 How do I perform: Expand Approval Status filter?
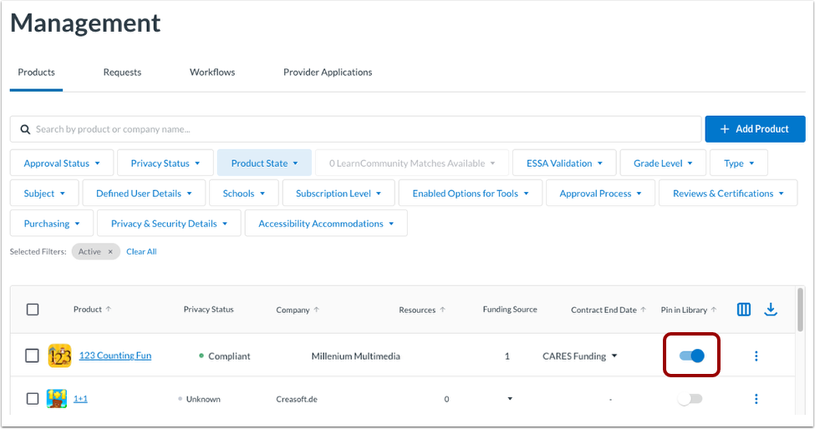click(62, 164)
